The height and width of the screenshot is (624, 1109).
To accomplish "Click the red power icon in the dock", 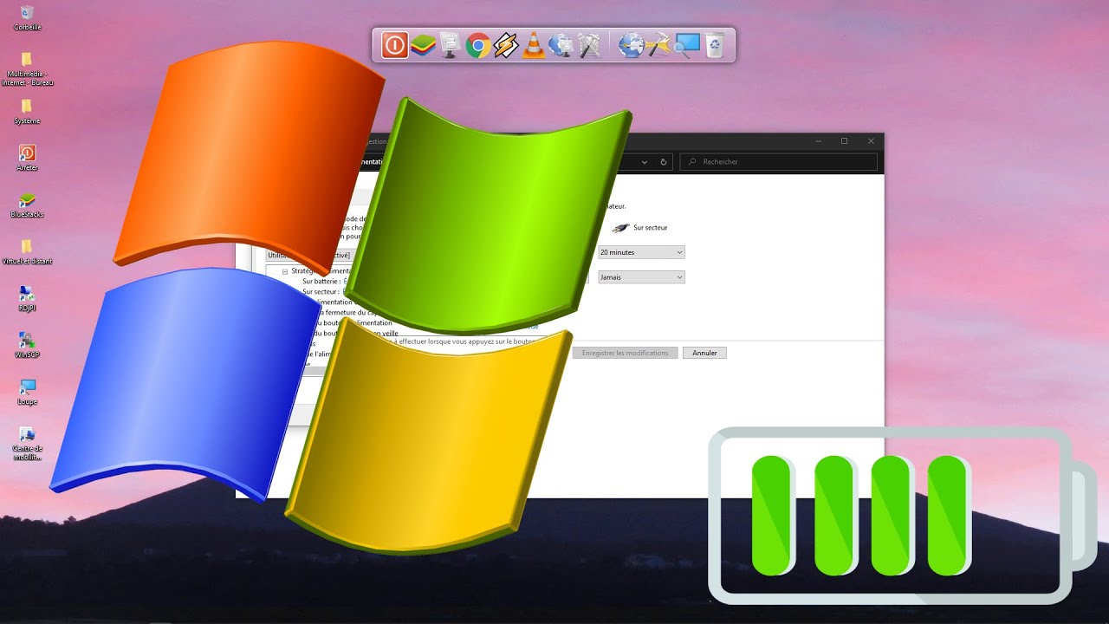I will point(394,45).
